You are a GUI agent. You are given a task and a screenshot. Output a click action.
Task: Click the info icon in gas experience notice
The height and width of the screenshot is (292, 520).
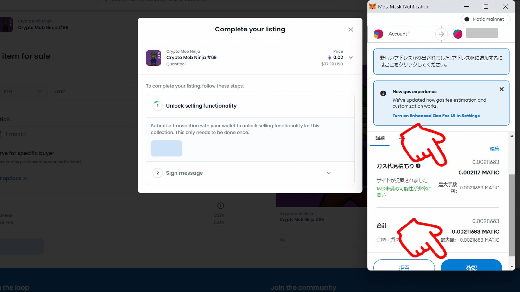383,93
